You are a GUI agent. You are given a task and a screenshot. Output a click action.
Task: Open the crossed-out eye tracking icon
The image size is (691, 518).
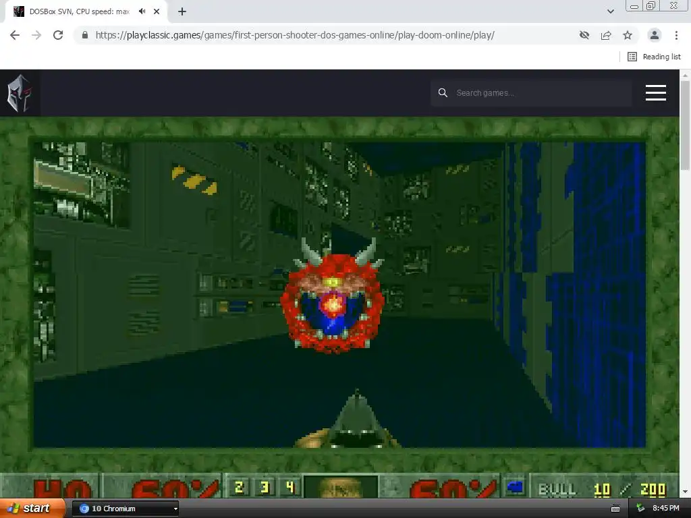[584, 35]
